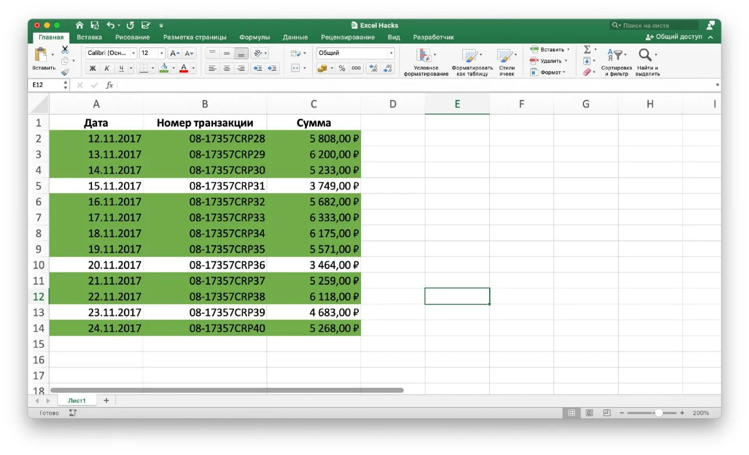Click the Cut scissors icon
Viewport: 749px width, 455px height.
[x=65, y=50]
